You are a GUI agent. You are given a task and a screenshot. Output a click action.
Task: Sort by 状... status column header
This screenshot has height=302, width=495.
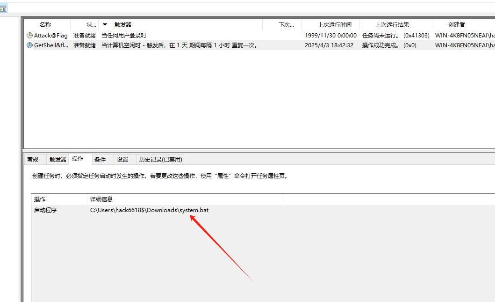91,25
